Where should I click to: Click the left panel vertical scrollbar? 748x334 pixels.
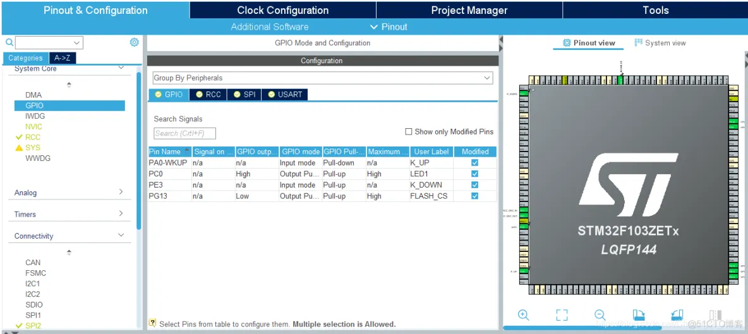(139, 150)
